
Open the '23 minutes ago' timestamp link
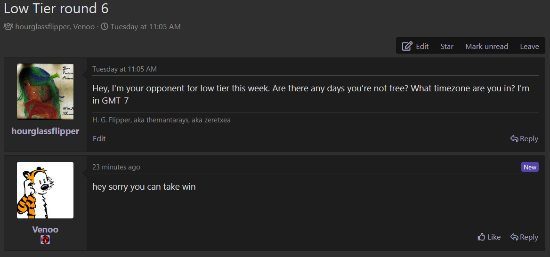[x=116, y=167]
